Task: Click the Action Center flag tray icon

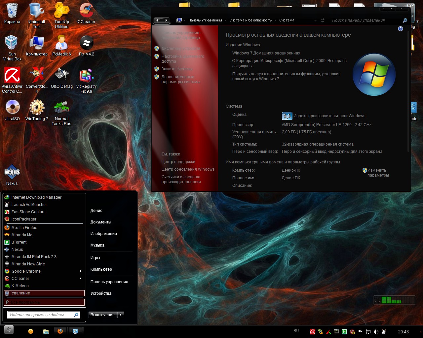Action: 360,332
